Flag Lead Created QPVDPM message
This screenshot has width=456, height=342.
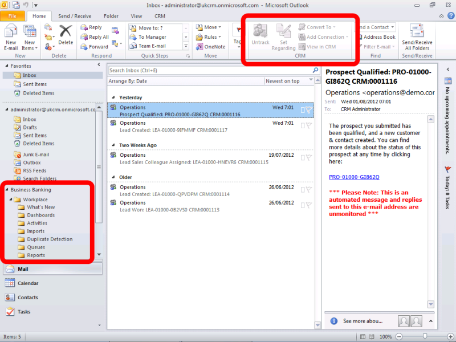[309, 189]
